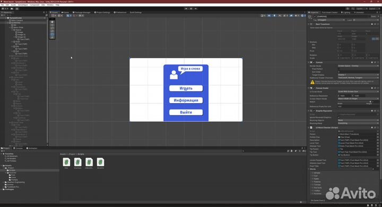Lock the Hierarchy panel
The height and width of the screenshot is (207, 382).
click(44, 12)
